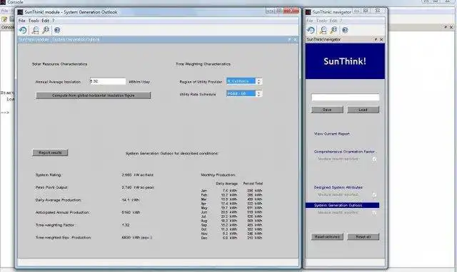This screenshot has height=272, width=457.
Task: Open Tools menu in module window
Action: pos(34,21)
